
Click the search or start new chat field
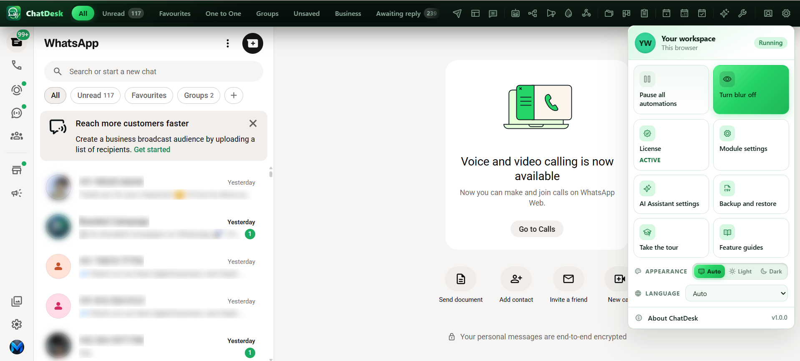tap(153, 72)
